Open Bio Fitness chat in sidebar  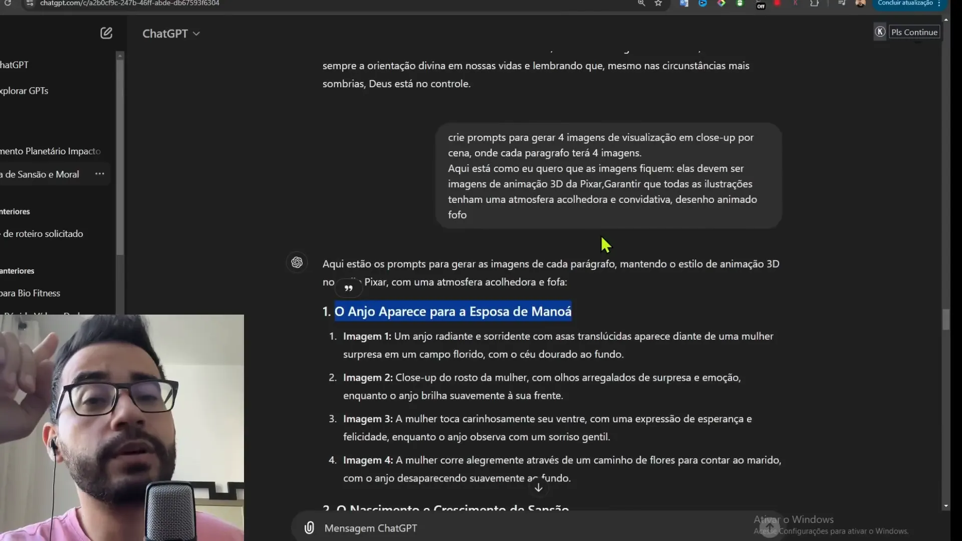(30, 293)
